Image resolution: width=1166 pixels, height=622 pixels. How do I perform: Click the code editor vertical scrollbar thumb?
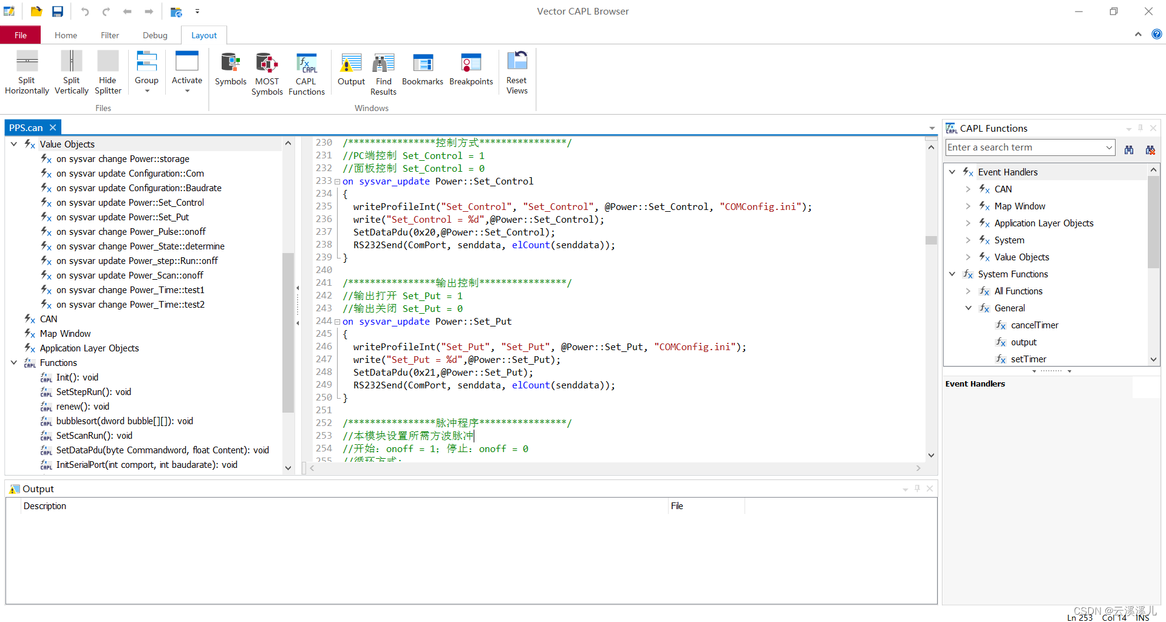click(x=931, y=240)
